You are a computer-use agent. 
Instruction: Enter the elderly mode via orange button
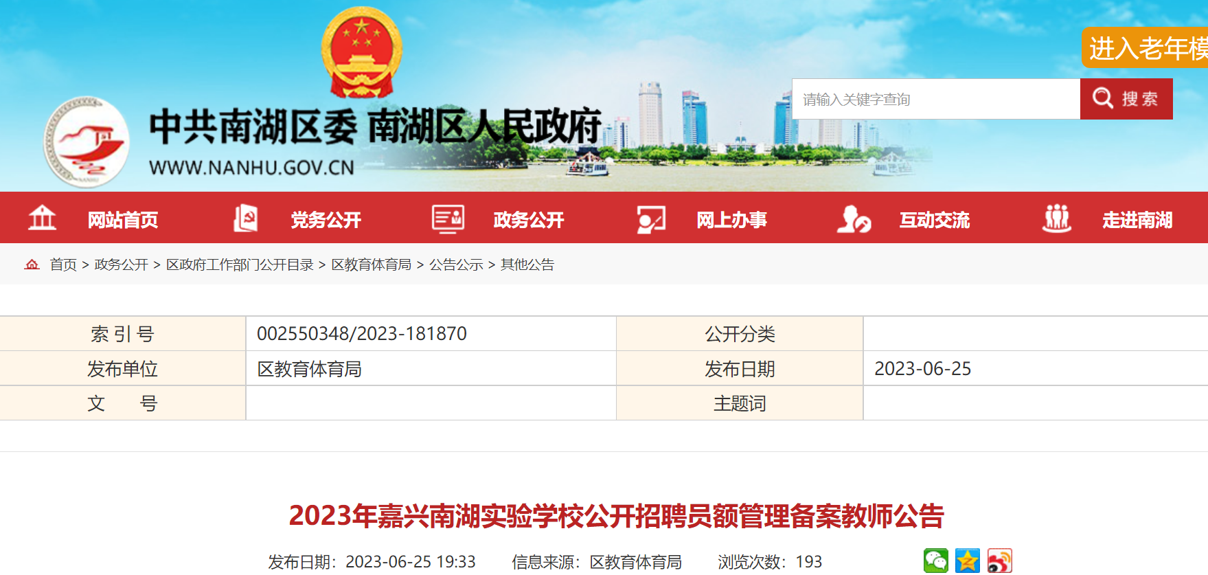click(1146, 48)
